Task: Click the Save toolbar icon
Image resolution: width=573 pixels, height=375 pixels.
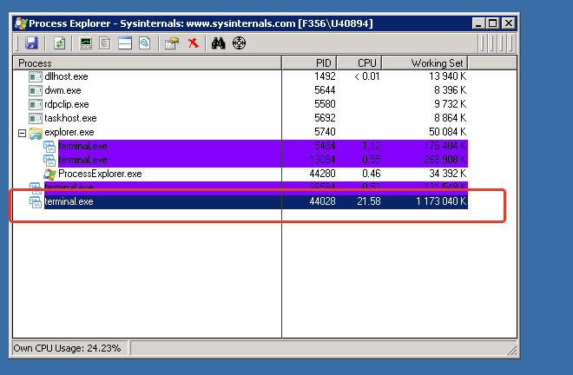Action: tap(31, 43)
